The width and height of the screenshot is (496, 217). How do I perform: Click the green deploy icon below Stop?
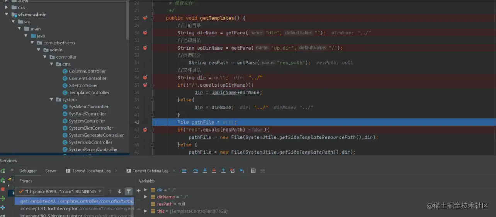pyautogui.click(x=3, y=198)
